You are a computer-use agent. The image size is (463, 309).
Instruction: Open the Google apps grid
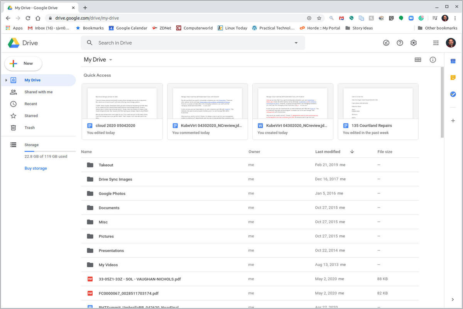tap(436, 42)
